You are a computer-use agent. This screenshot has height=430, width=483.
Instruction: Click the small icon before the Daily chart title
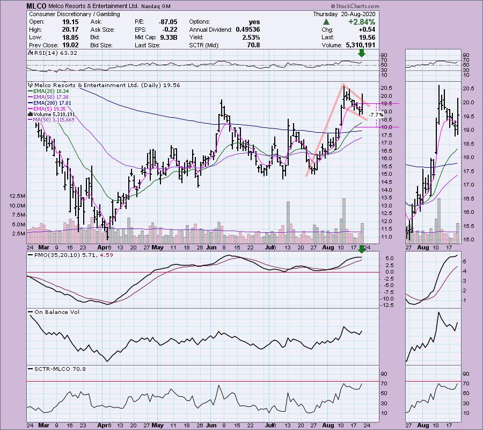(30, 85)
